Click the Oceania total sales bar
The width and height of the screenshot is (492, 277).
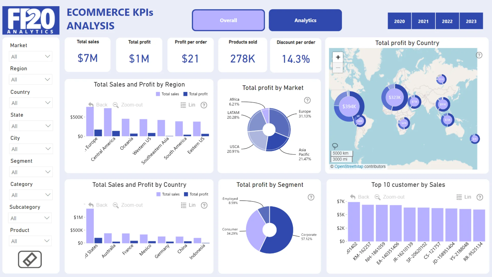coord(125,127)
